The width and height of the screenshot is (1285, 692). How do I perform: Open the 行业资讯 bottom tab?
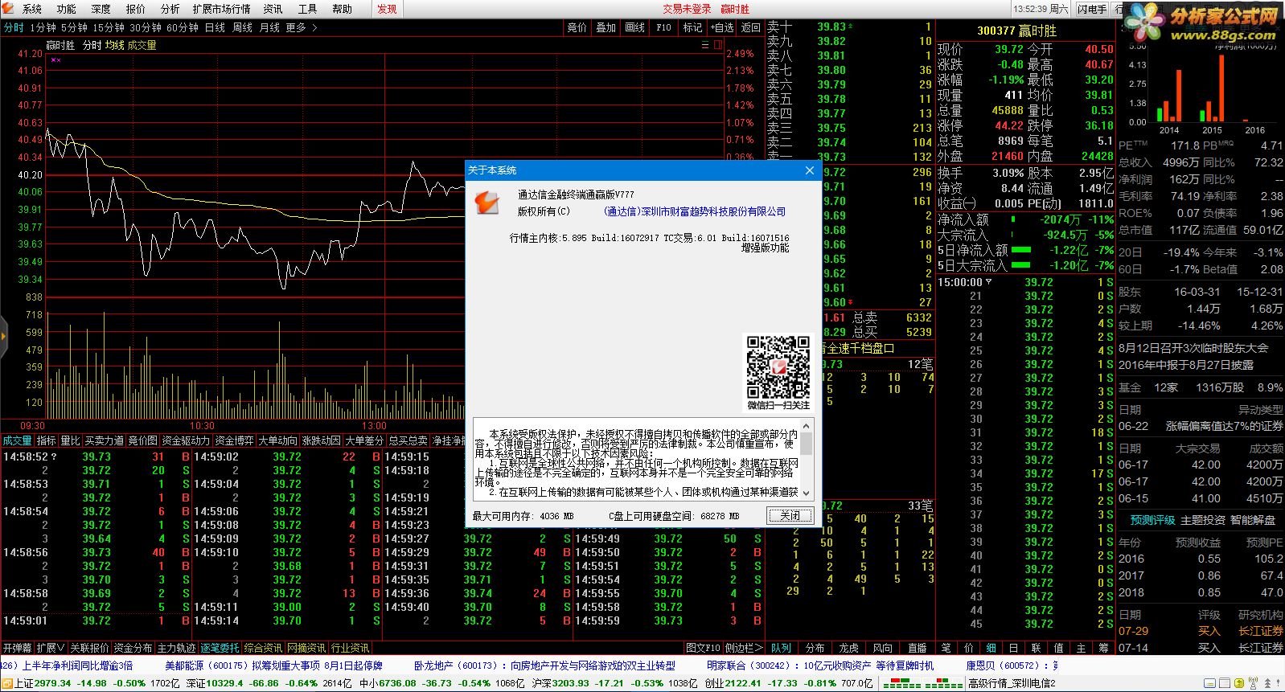[350, 648]
